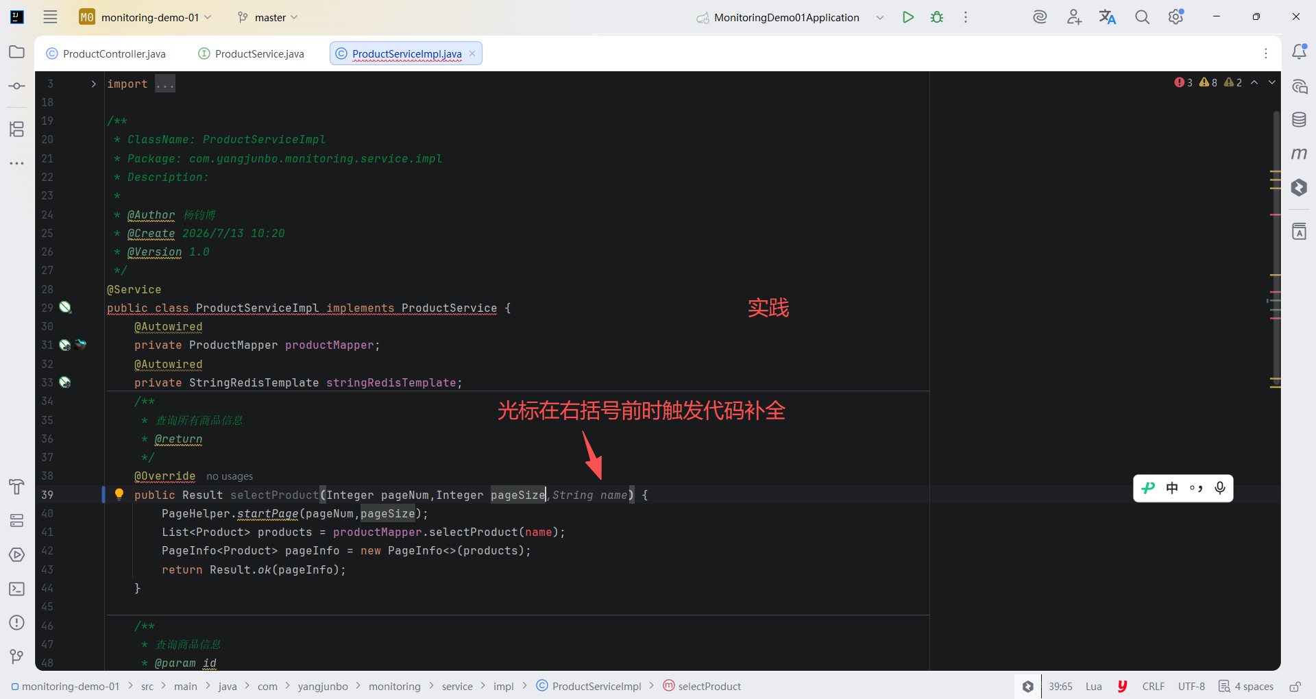Click src in the breadcrumb

147,686
